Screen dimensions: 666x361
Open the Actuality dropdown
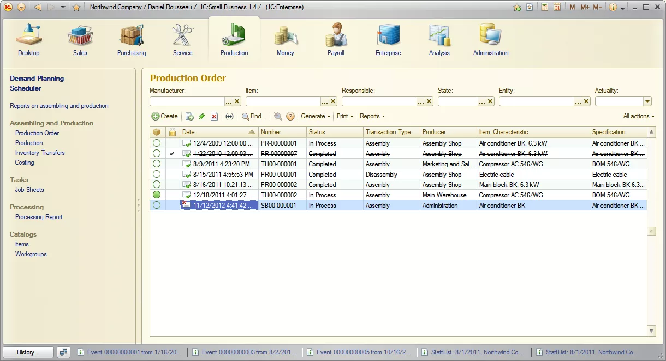click(647, 101)
